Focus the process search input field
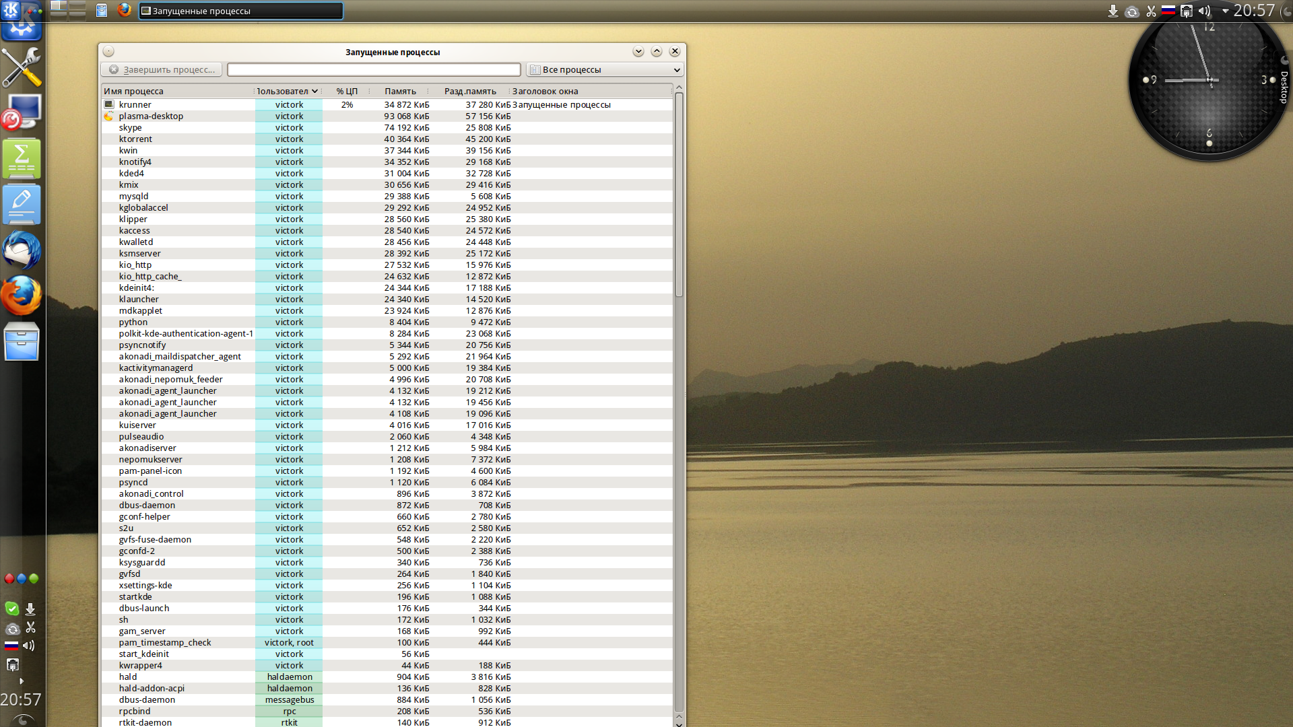Image resolution: width=1293 pixels, height=727 pixels. pos(374,70)
